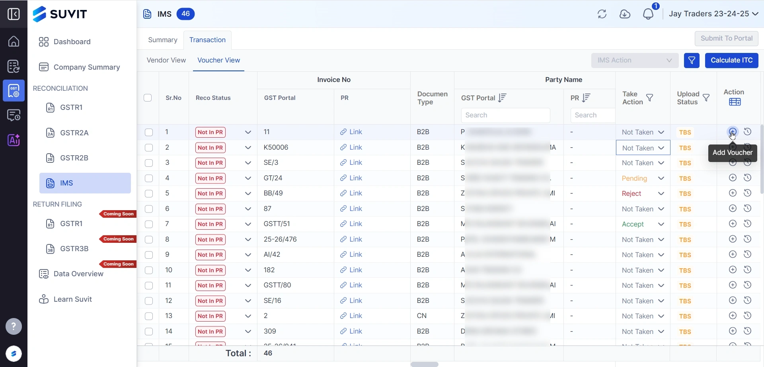
Task: Open GSTR2A under Reconciliation
Action: (x=74, y=133)
